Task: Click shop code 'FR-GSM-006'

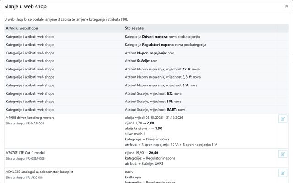Action: pyautogui.click(x=35, y=159)
